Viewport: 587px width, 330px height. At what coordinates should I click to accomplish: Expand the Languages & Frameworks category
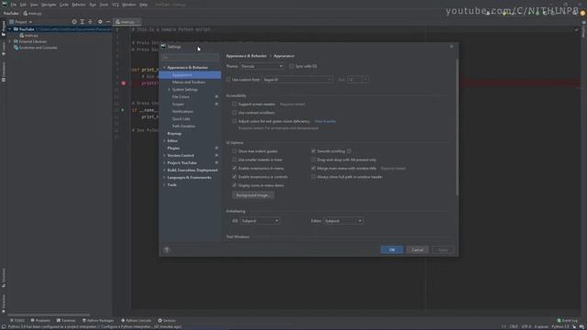coord(164,178)
